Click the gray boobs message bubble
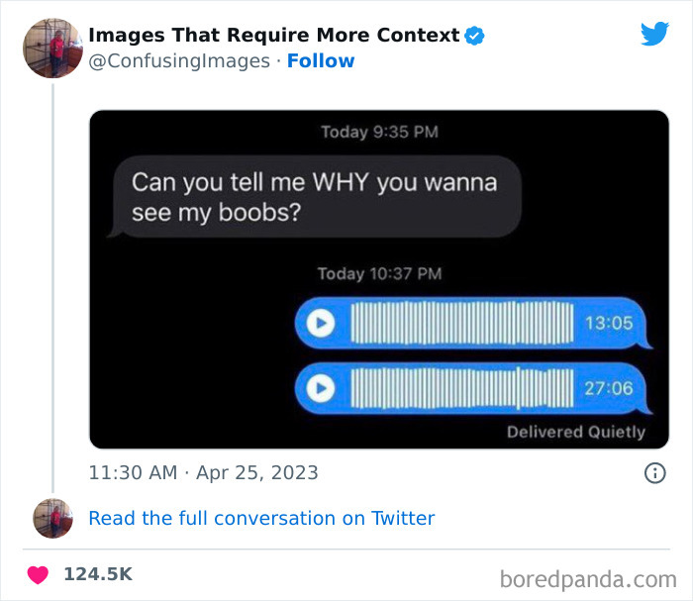 click(315, 197)
